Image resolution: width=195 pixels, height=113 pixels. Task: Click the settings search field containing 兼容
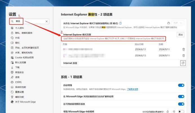[29, 21]
